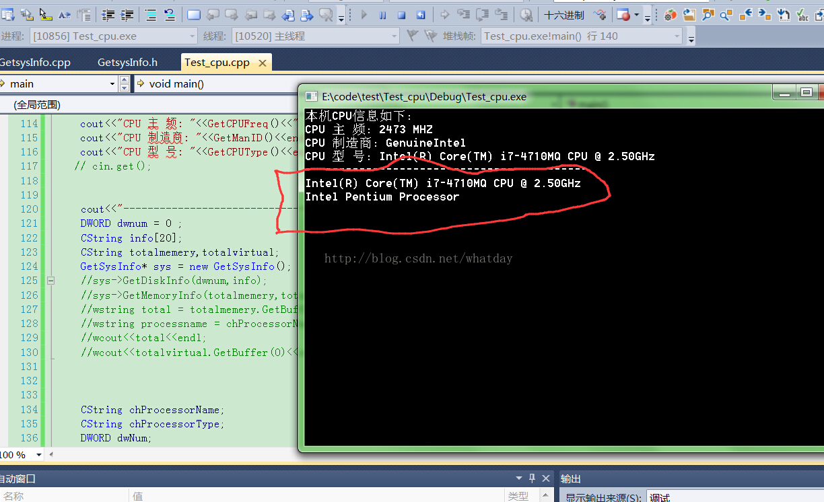Viewport: 824px width, 502px height.
Task: Click the Complete Word icon
Action: pos(65,15)
